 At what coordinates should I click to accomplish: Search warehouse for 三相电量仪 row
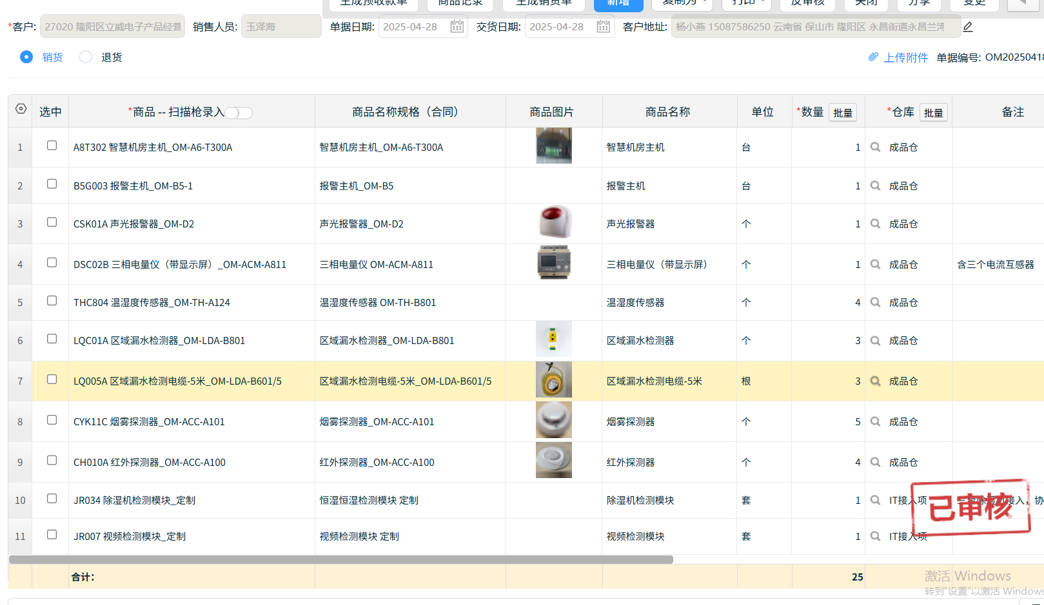point(875,264)
